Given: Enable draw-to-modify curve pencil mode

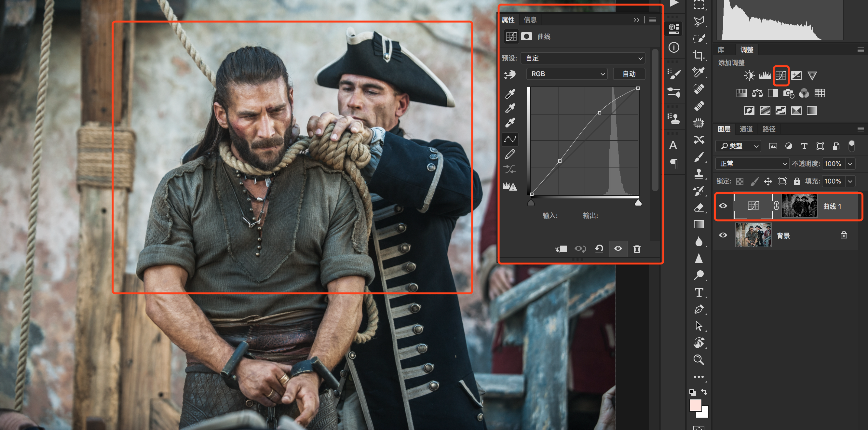Looking at the screenshot, I should 510,155.
